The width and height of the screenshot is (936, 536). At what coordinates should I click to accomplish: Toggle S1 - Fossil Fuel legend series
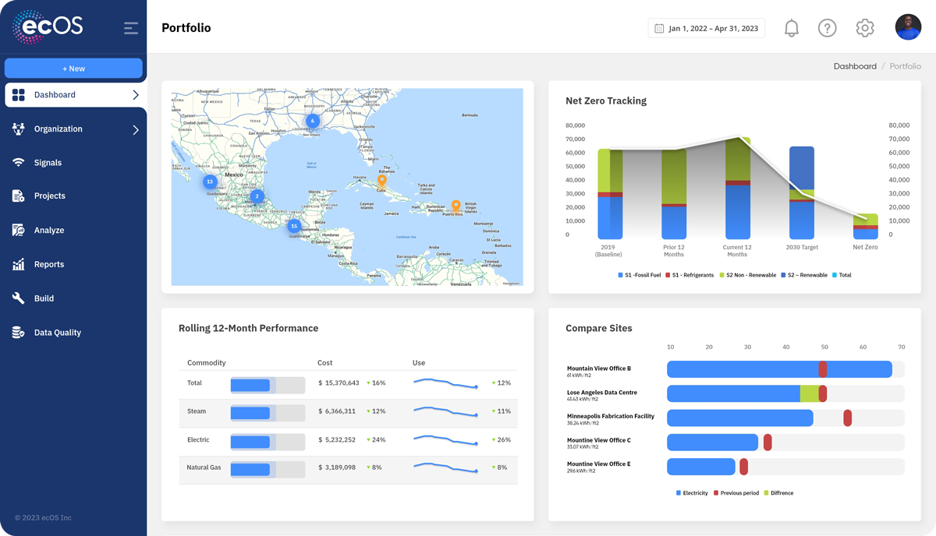(640, 275)
